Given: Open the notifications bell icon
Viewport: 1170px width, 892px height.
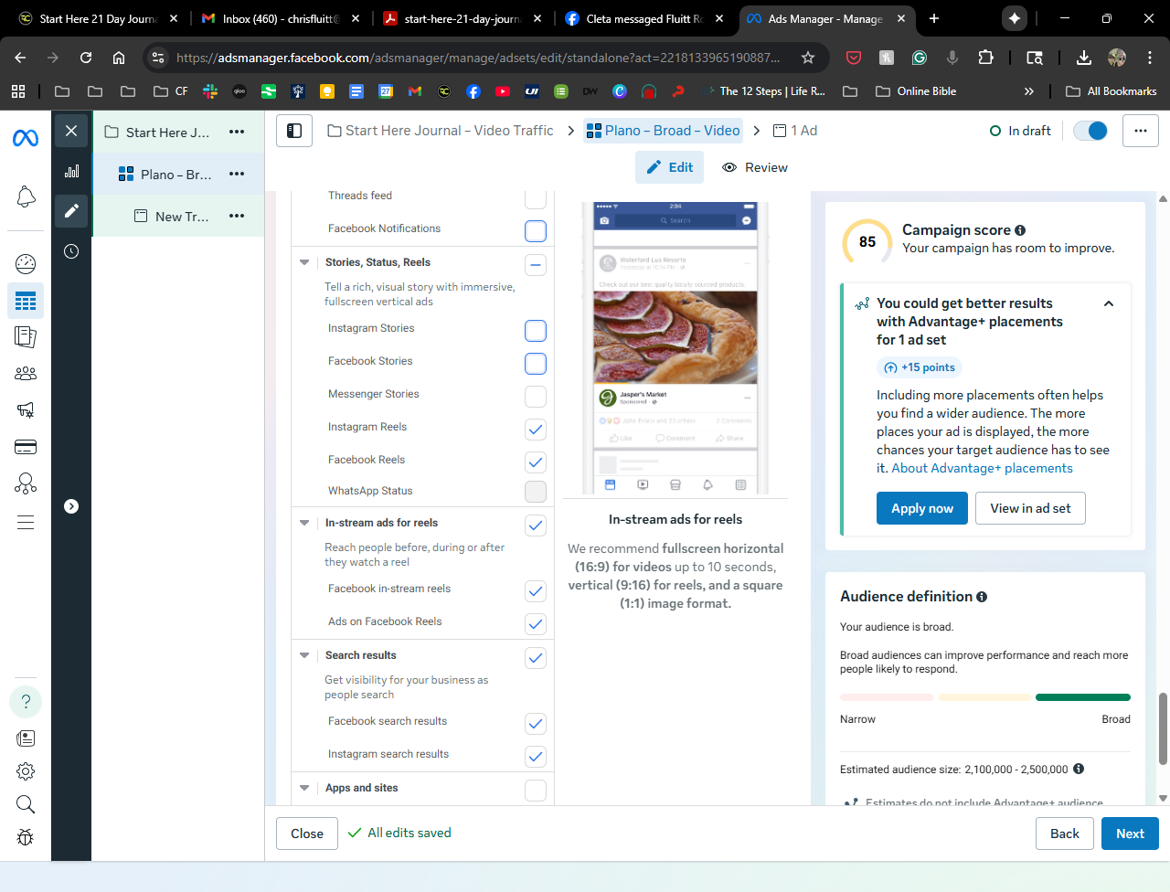Looking at the screenshot, I should (26, 196).
